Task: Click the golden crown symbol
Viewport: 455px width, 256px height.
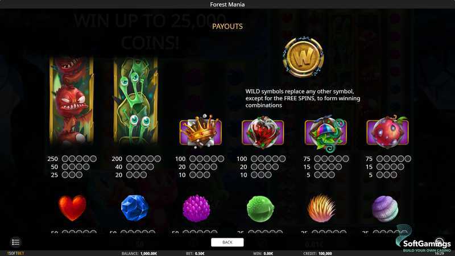Action: (x=201, y=131)
